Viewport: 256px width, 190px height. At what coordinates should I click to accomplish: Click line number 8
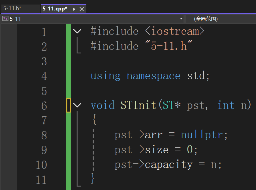[44, 135]
